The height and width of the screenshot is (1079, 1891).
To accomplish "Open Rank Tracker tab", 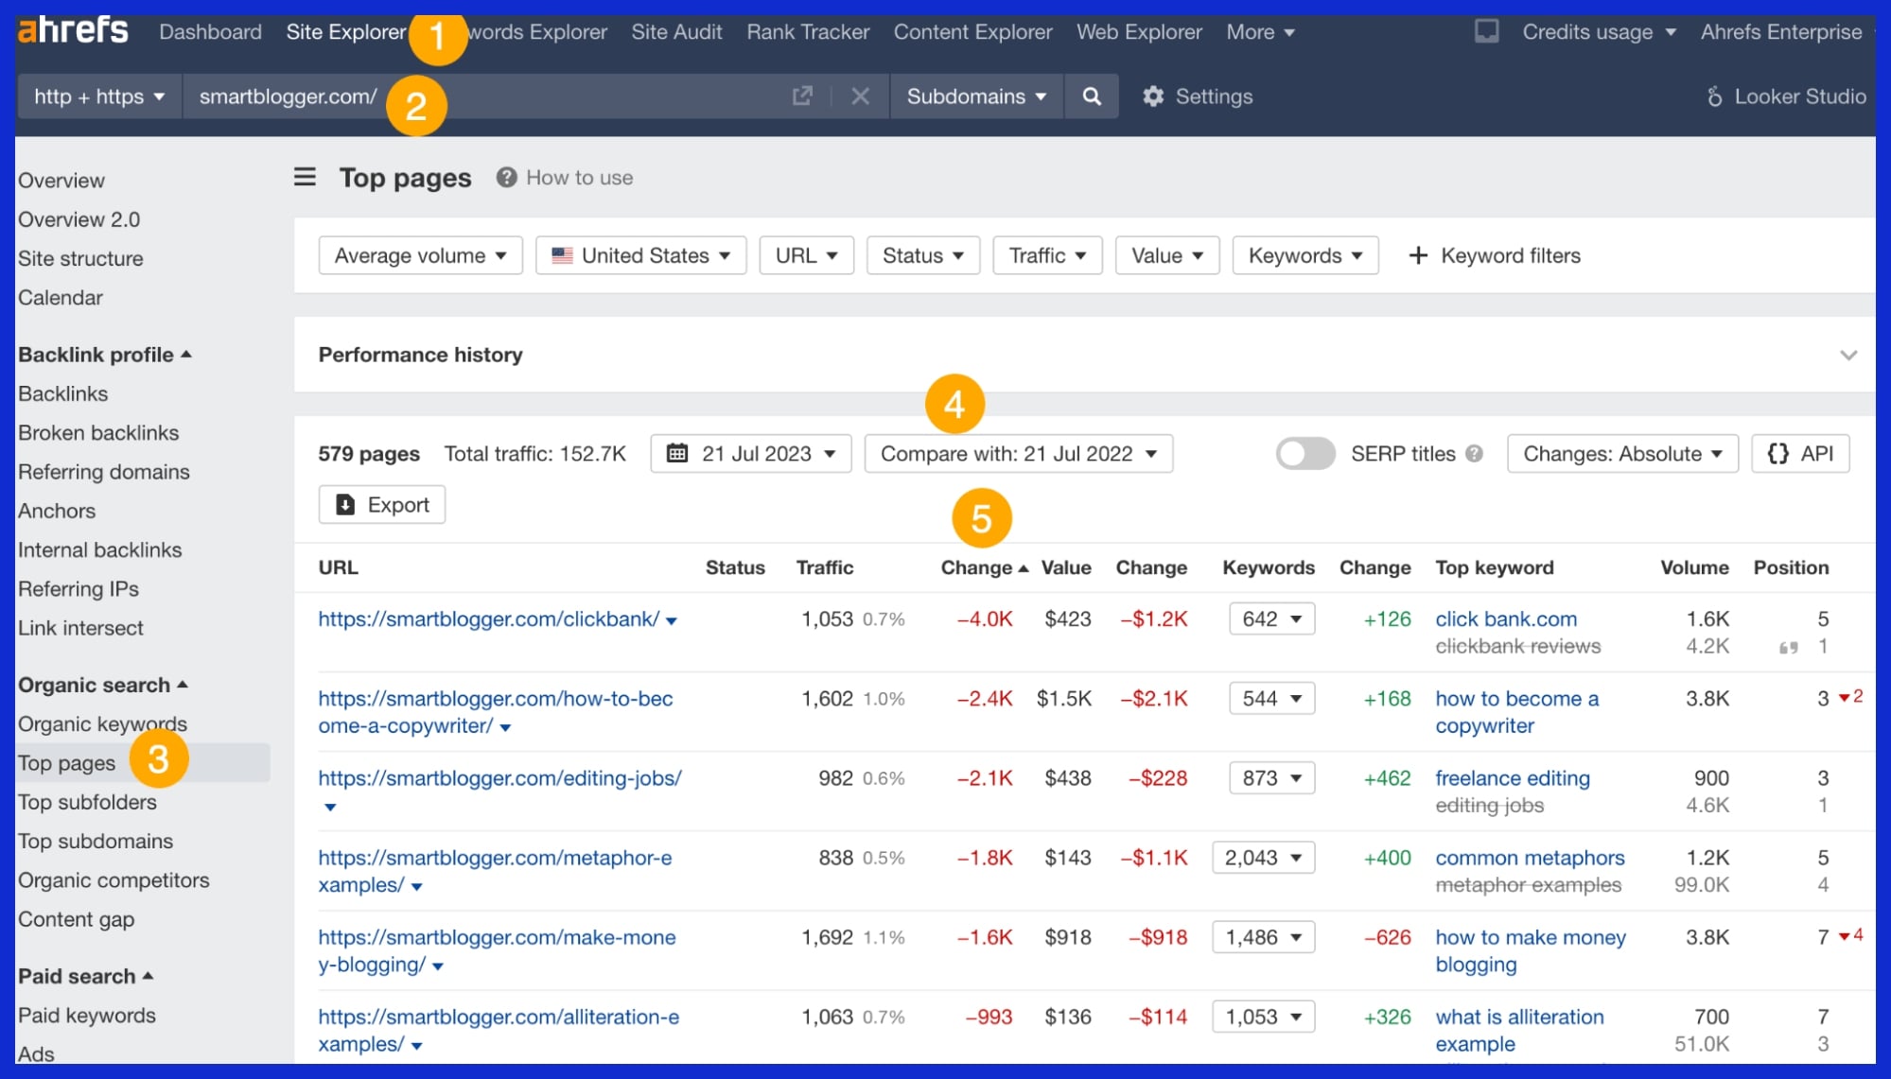I will tap(808, 32).
